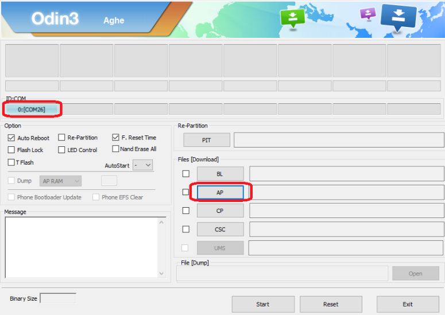445x315 pixels.
Task: Tick the checkbox beside CP
Action: pyautogui.click(x=186, y=211)
